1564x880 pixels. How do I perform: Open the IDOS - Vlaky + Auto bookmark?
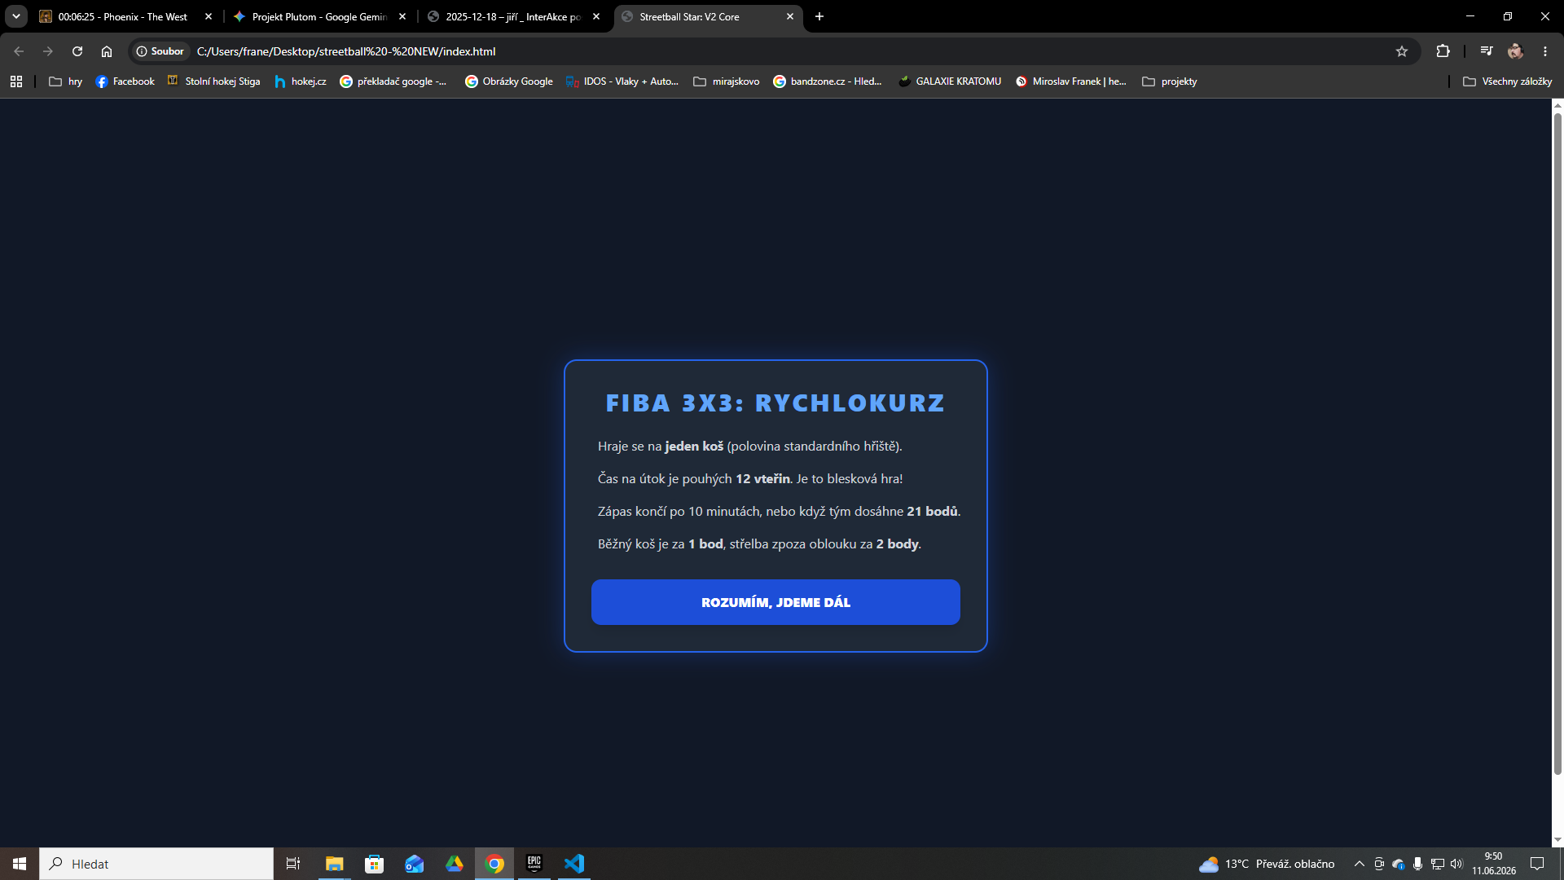coord(622,81)
